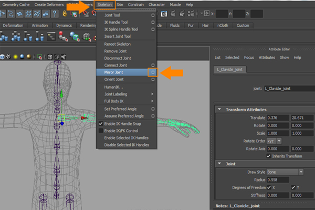Collapse the Joint section

click(219, 164)
